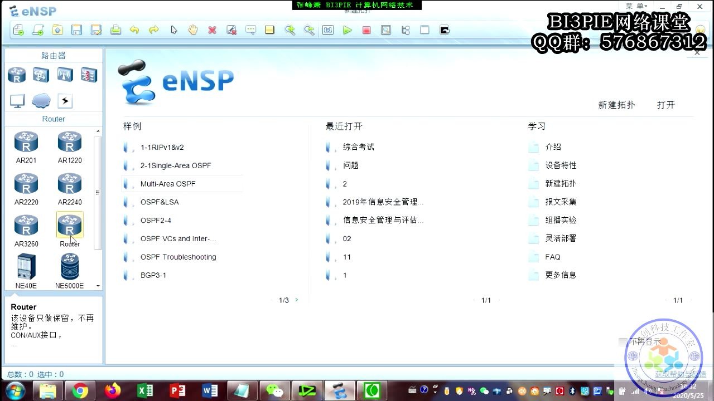
Task: Open recent file 问题
Action: [x=350, y=165]
